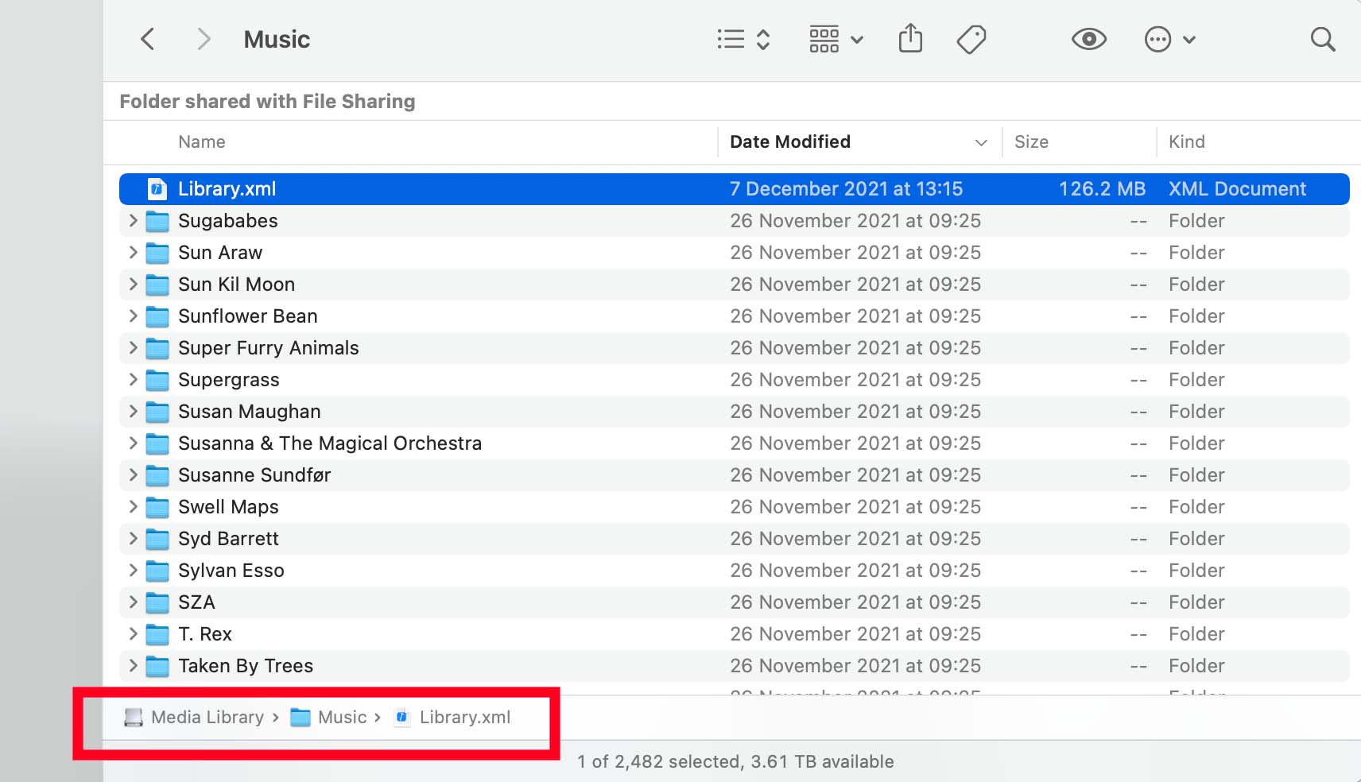Click the Share icon
The width and height of the screenshot is (1361, 782).
[x=910, y=38]
